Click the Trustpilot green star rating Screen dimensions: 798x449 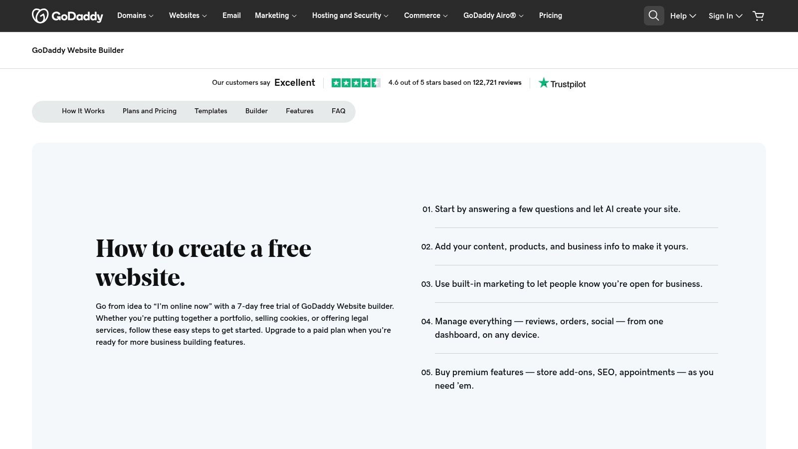(356, 83)
